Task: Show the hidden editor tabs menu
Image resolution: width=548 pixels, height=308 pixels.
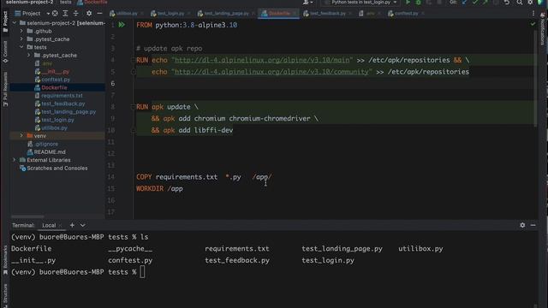Action: pos(533,14)
